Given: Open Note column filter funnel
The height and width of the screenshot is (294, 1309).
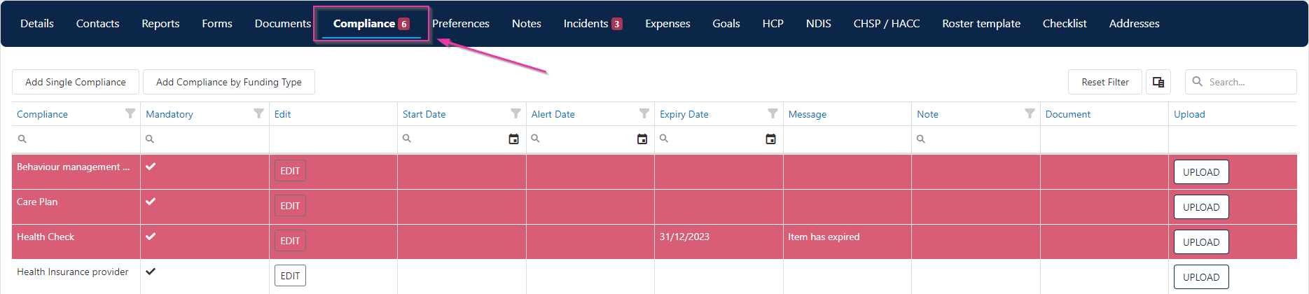Looking at the screenshot, I should point(1030,113).
